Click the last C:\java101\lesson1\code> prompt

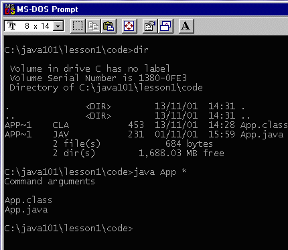pyautogui.click(x=68, y=229)
